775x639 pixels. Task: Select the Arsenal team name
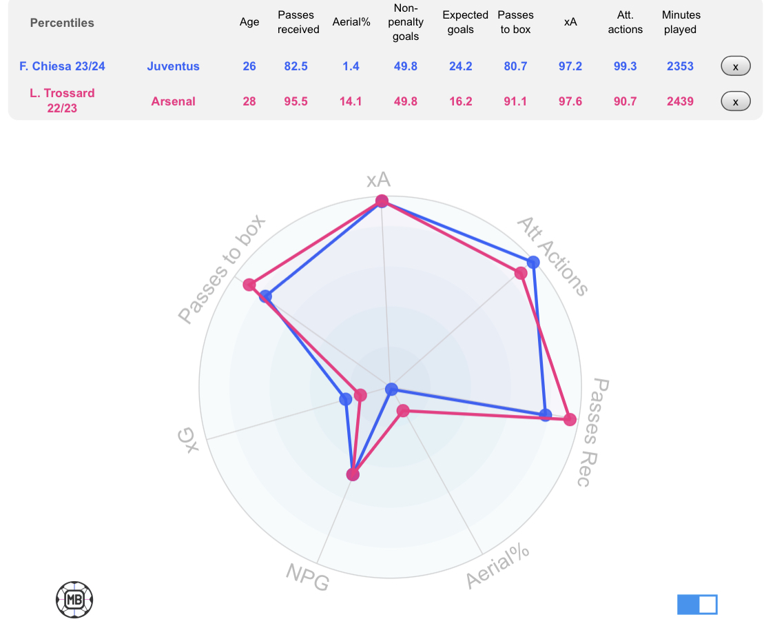(173, 101)
